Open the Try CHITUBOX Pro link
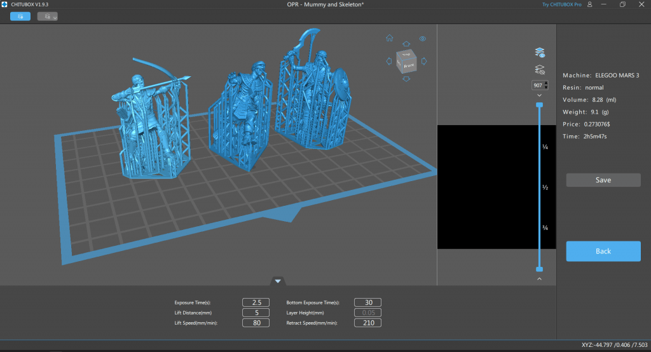The width and height of the screenshot is (651, 352). click(x=561, y=4)
